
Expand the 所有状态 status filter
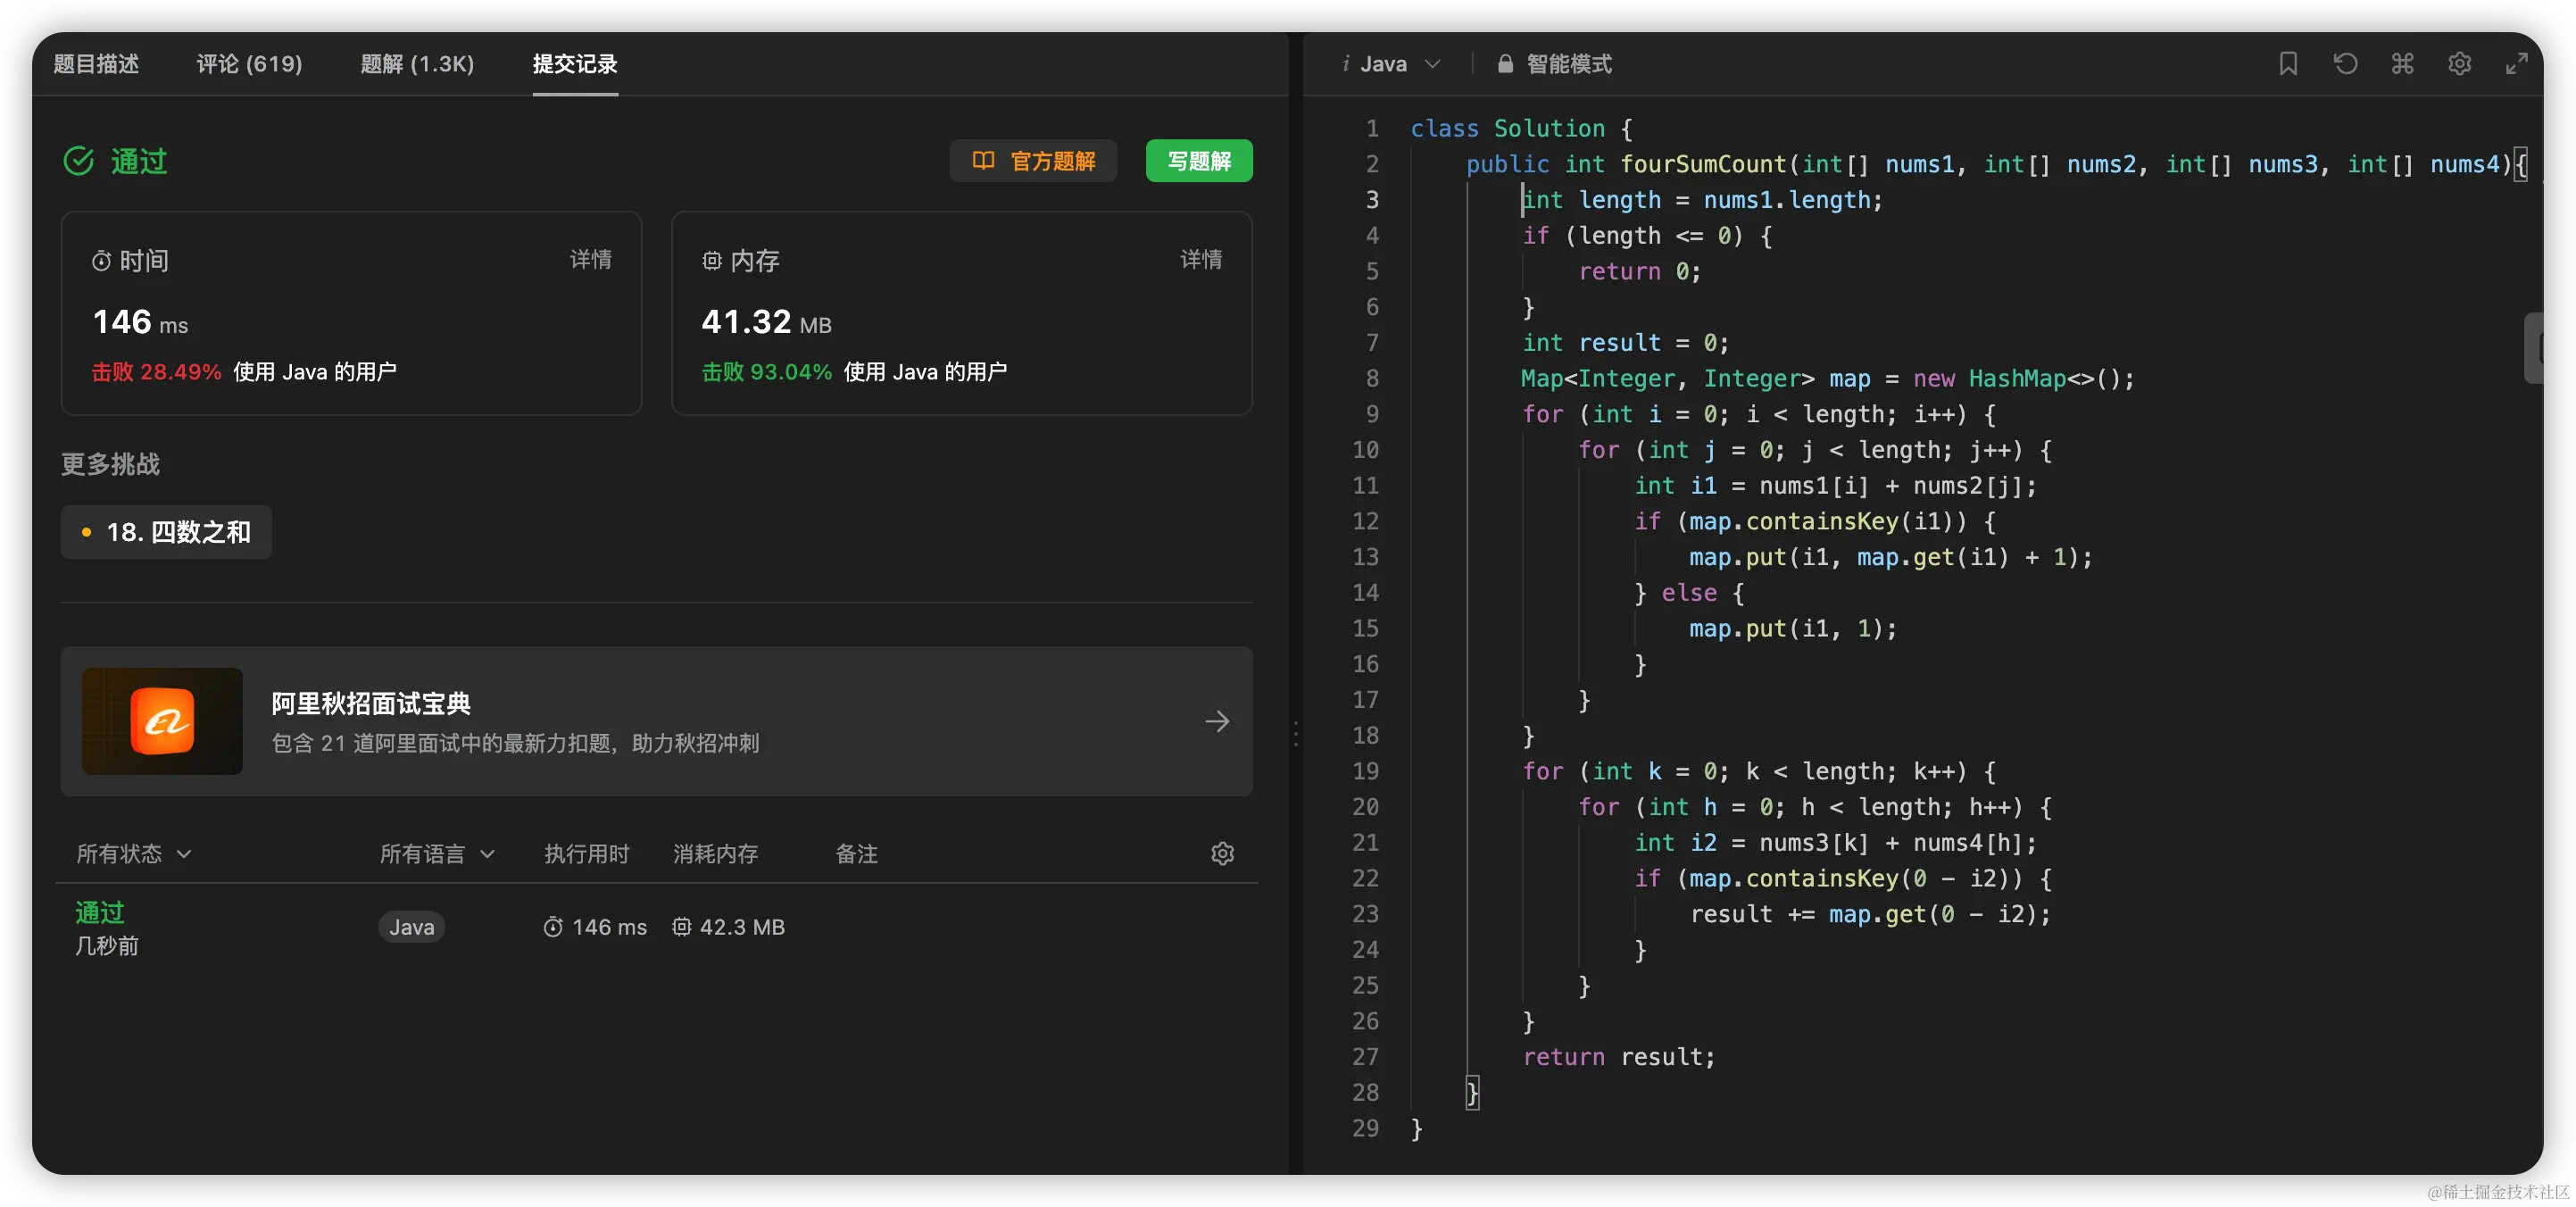134,853
